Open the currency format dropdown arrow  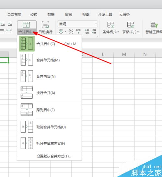65,31
